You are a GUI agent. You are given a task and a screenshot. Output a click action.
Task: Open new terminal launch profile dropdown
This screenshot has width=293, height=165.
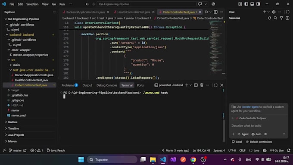tap(190, 85)
